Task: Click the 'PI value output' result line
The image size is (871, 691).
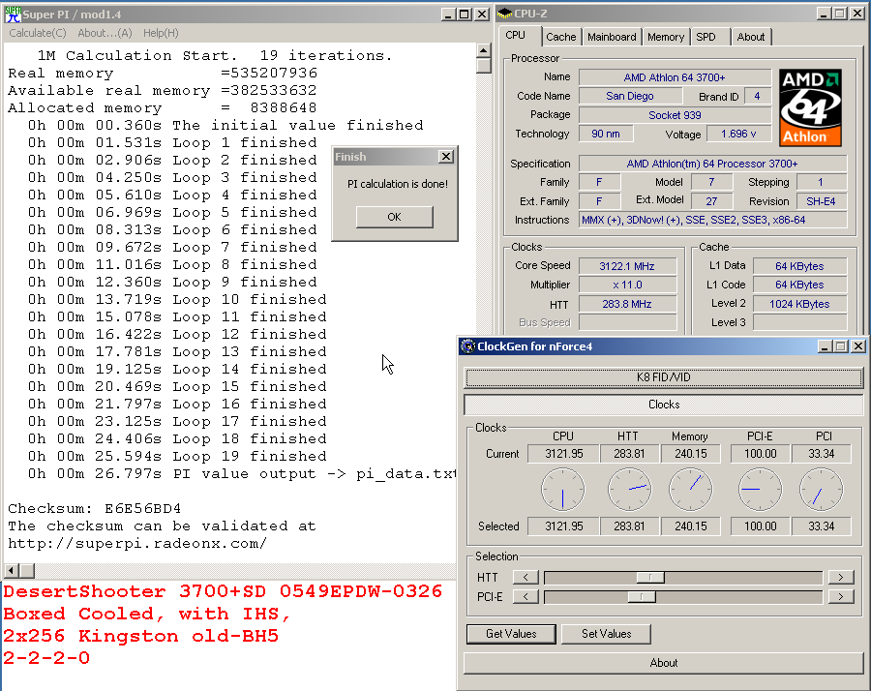Action: coord(242,473)
